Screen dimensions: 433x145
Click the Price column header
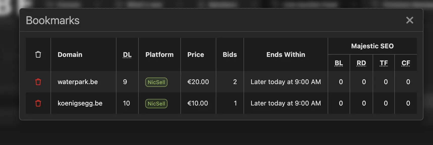[196, 55]
